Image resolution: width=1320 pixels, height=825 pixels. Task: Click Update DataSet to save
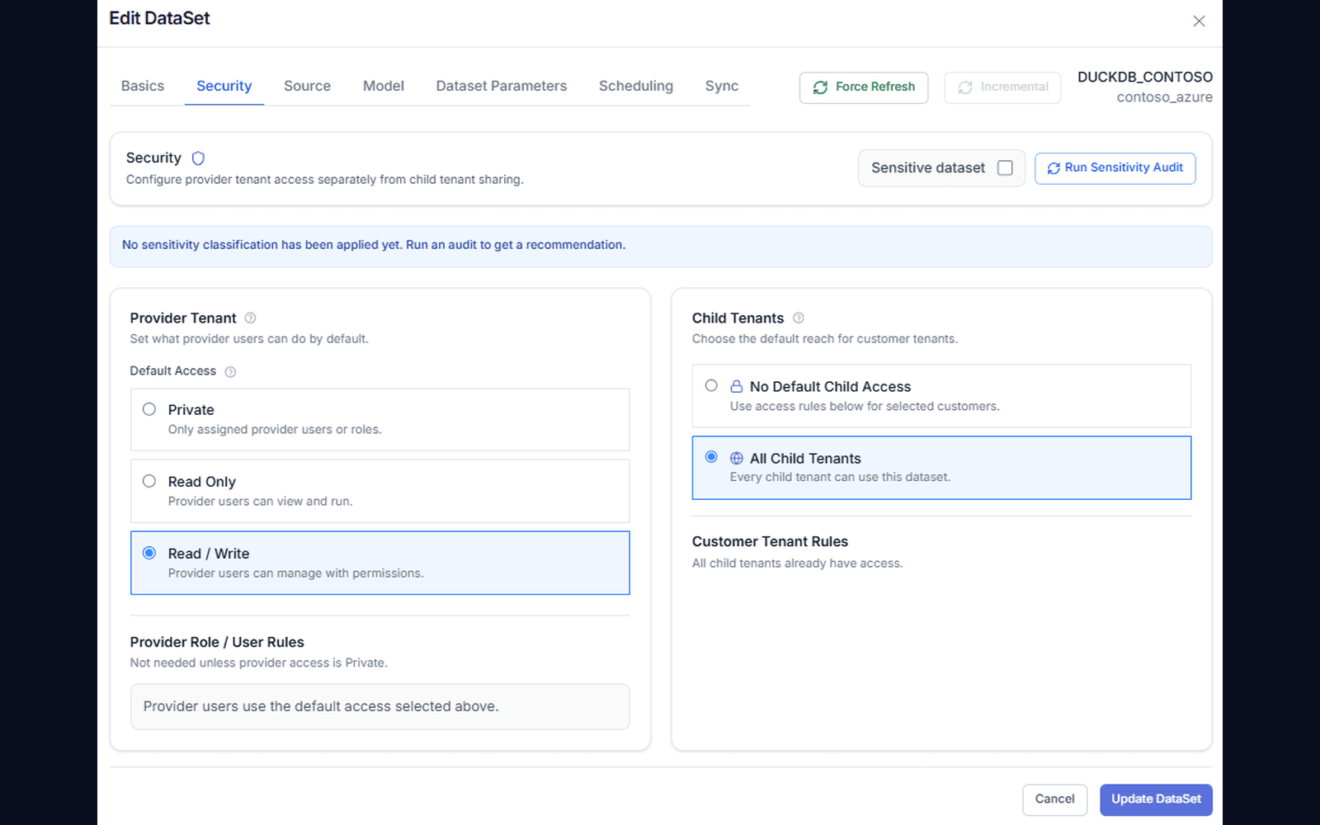[1156, 799]
